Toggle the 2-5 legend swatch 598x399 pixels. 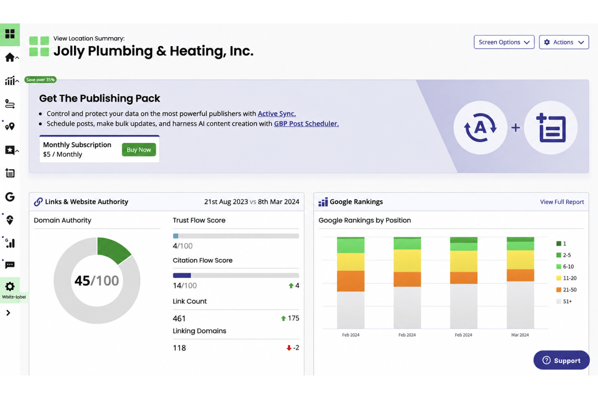pos(559,255)
